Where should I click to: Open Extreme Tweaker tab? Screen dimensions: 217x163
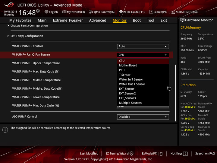tap(68, 21)
